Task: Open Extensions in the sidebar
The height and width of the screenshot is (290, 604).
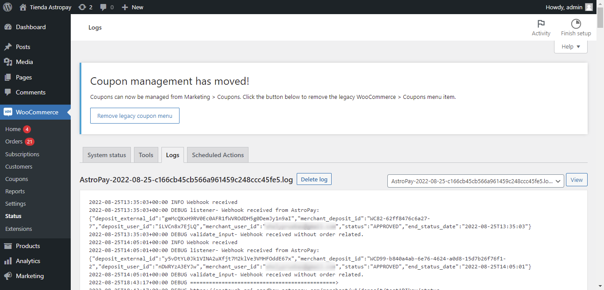Action: pyautogui.click(x=19, y=229)
